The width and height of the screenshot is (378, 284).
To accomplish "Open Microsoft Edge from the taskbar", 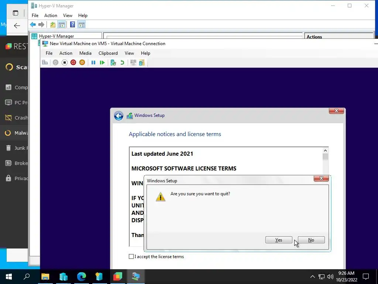I will 82,277.
